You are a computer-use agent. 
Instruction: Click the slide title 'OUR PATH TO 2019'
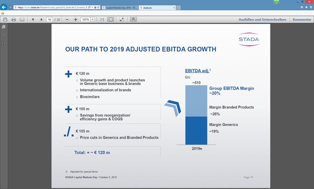click(x=95, y=49)
